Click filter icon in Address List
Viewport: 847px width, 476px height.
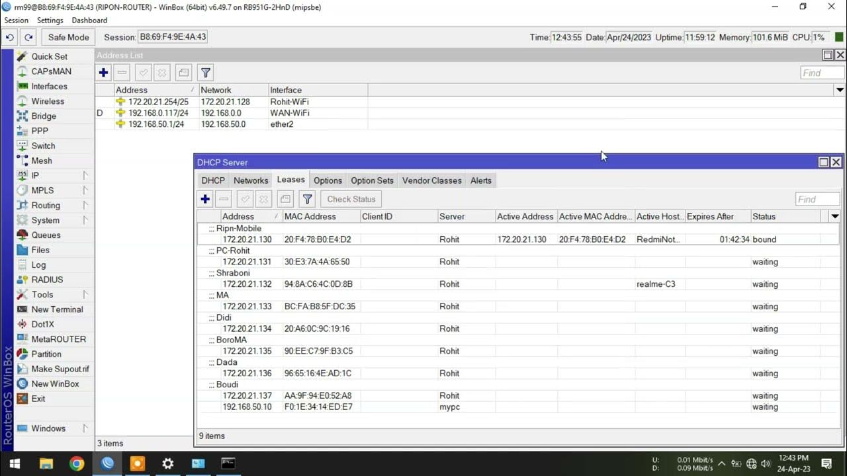tap(206, 73)
